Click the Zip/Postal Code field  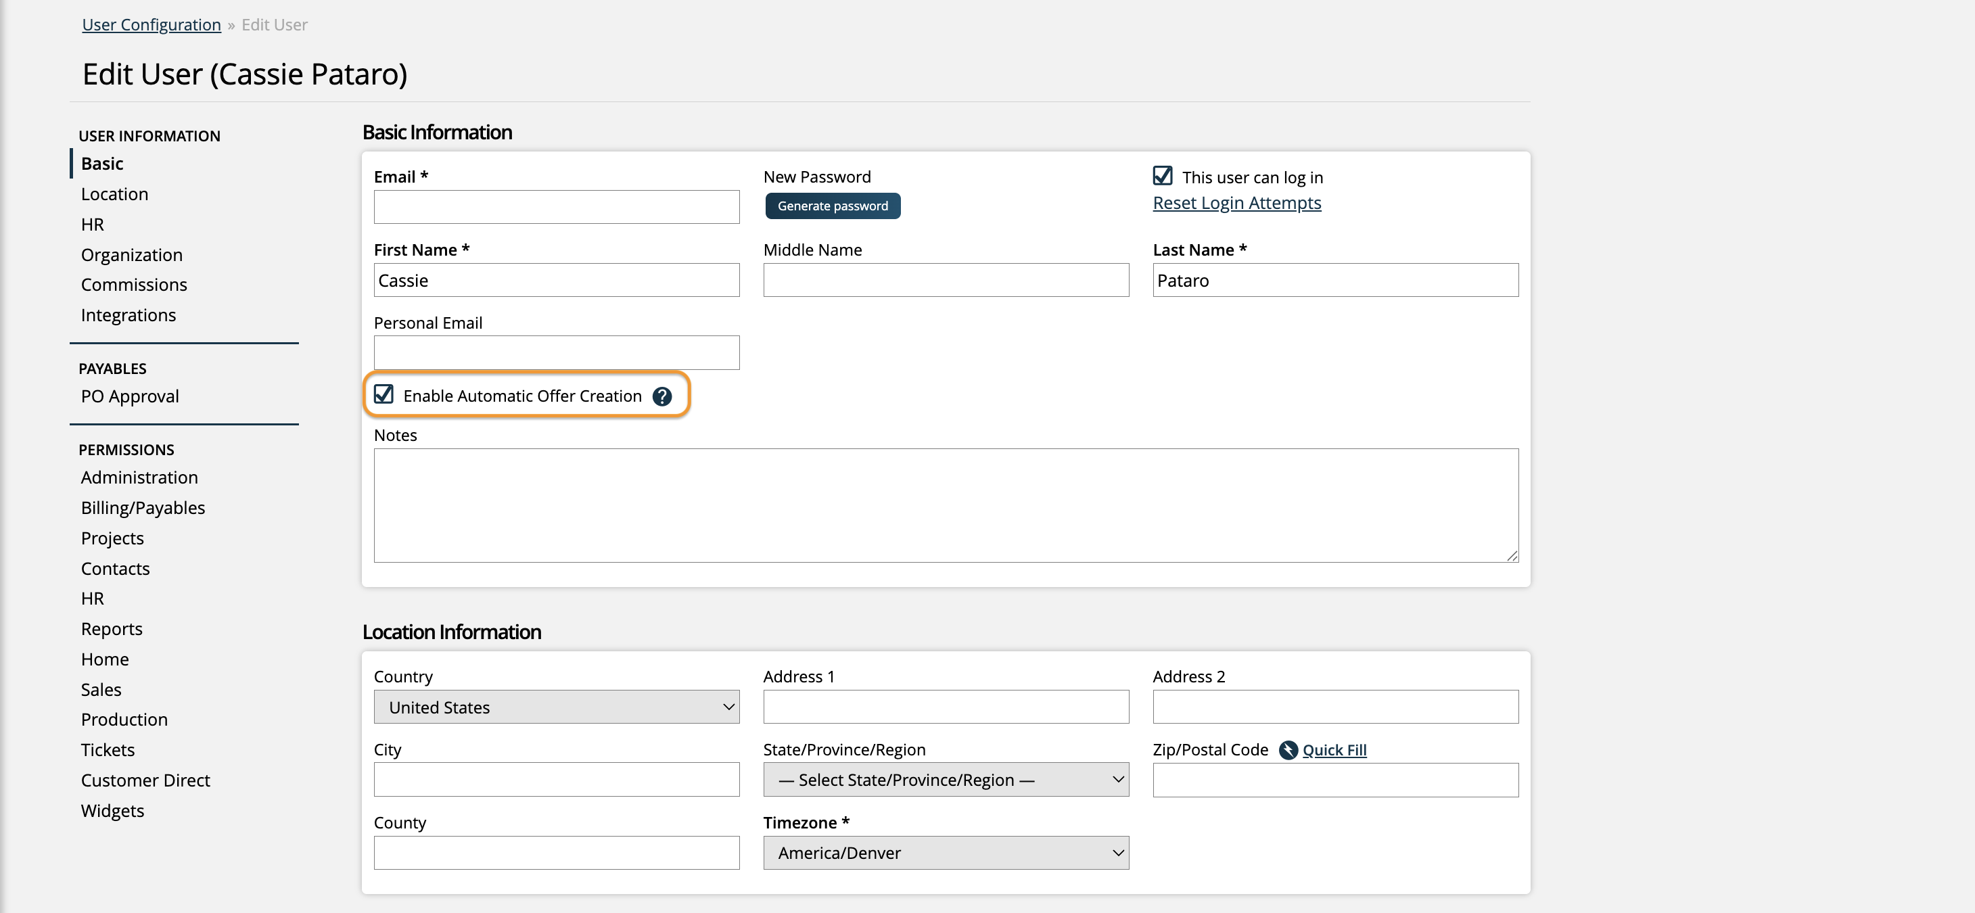[1334, 780]
